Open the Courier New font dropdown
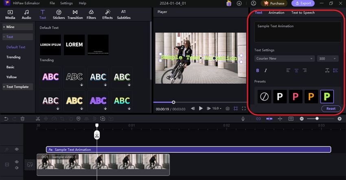Viewport: 346px width, 180px height. [x=284, y=59]
